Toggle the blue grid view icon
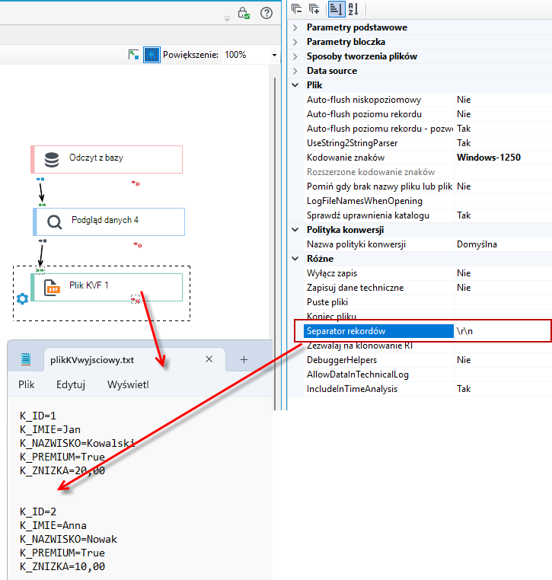Screen dimensions: 552x580 (152, 55)
